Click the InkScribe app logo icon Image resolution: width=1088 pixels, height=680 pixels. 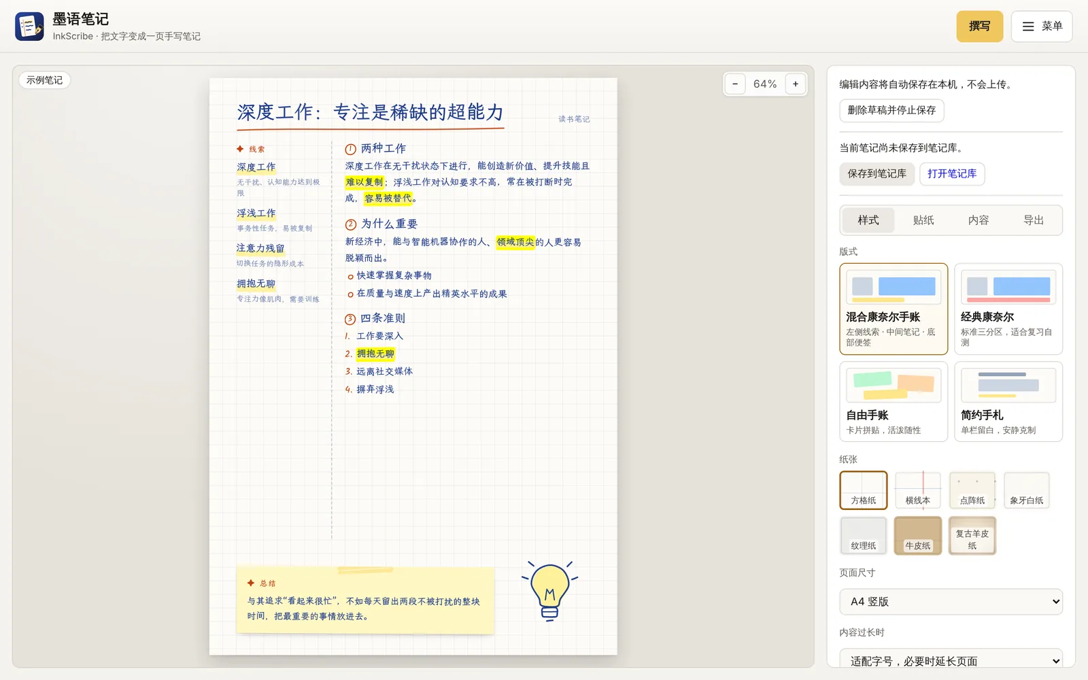click(x=29, y=27)
